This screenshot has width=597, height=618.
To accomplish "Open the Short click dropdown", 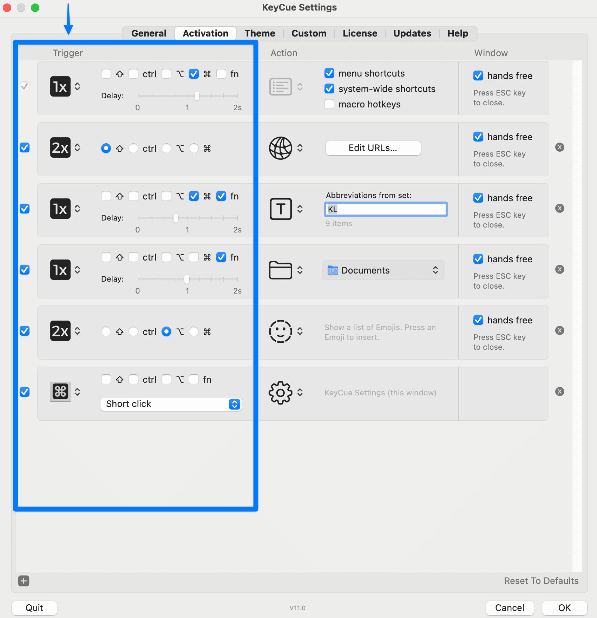I will tap(171, 404).
